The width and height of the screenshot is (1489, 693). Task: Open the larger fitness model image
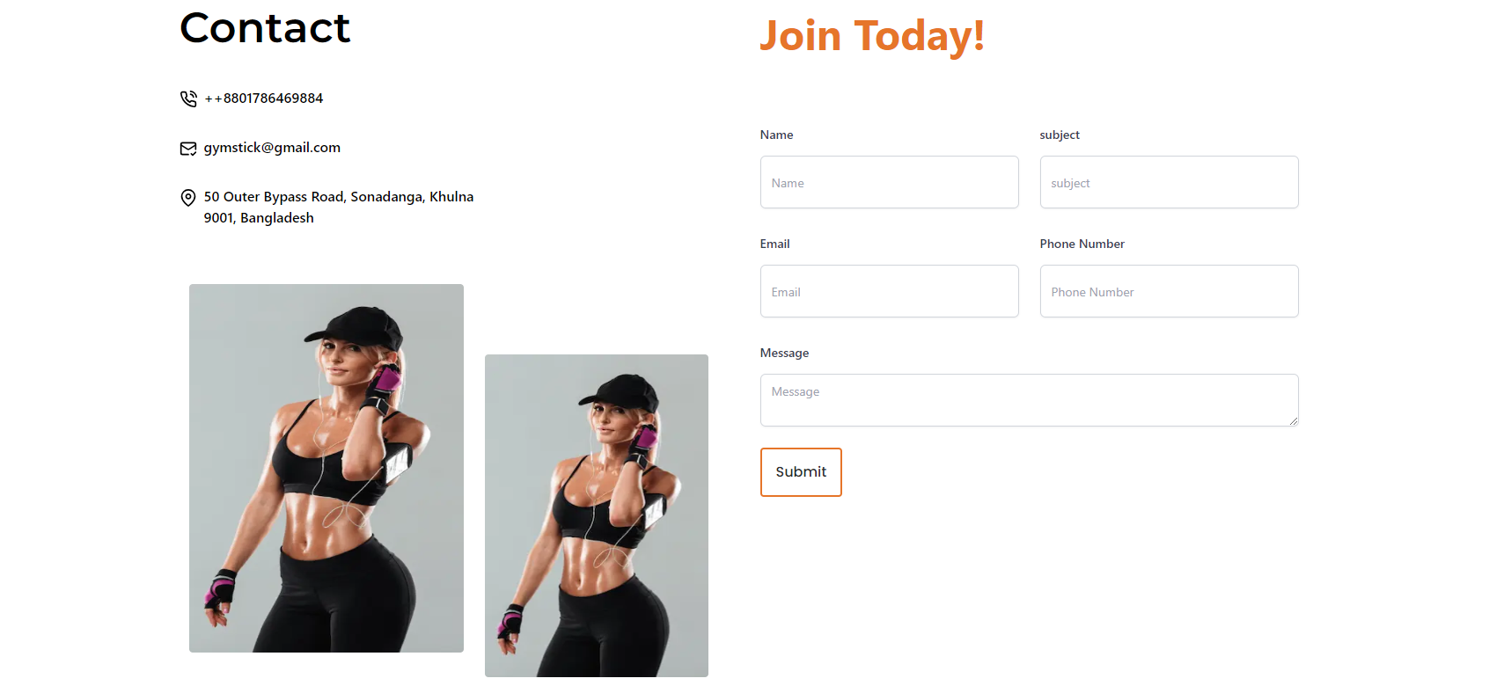point(326,468)
